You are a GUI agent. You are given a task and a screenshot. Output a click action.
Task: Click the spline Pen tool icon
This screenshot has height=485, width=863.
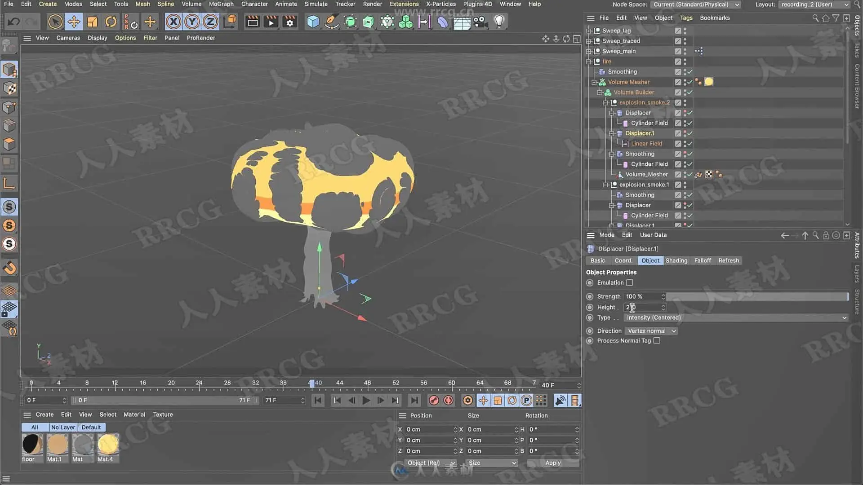pyautogui.click(x=332, y=22)
